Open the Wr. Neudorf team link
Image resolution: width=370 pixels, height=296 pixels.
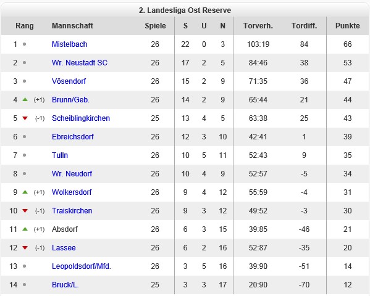pyautogui.click(x=72, y=174)
